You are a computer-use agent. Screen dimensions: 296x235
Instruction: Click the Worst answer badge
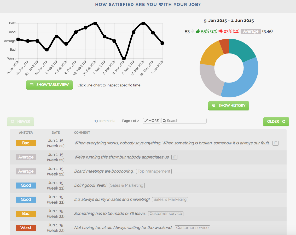(x=26, y=228)
